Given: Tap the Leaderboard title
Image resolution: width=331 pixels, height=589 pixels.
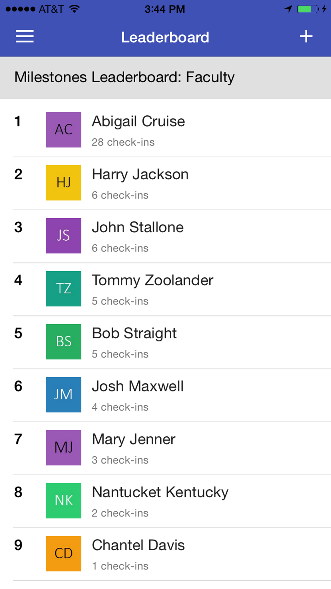Looking at the screenshot, I should pos(165,37).
